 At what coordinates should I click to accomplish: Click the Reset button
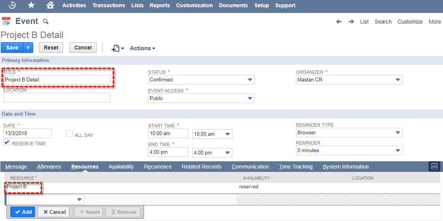(51, 47)
